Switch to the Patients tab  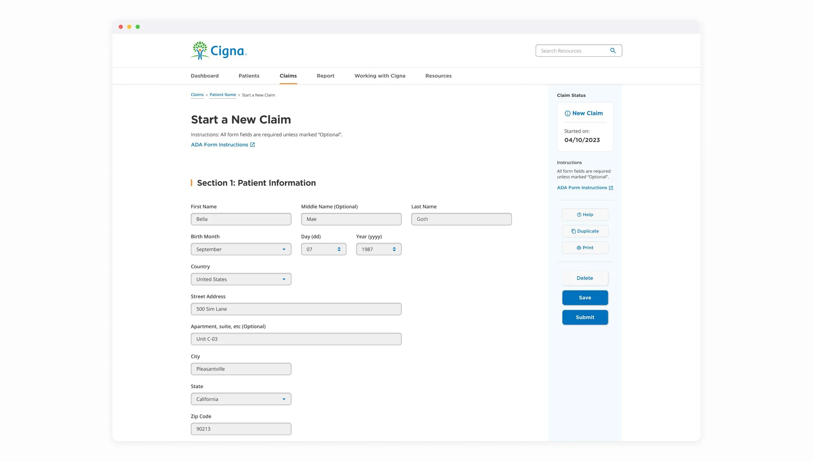[249, 76]
